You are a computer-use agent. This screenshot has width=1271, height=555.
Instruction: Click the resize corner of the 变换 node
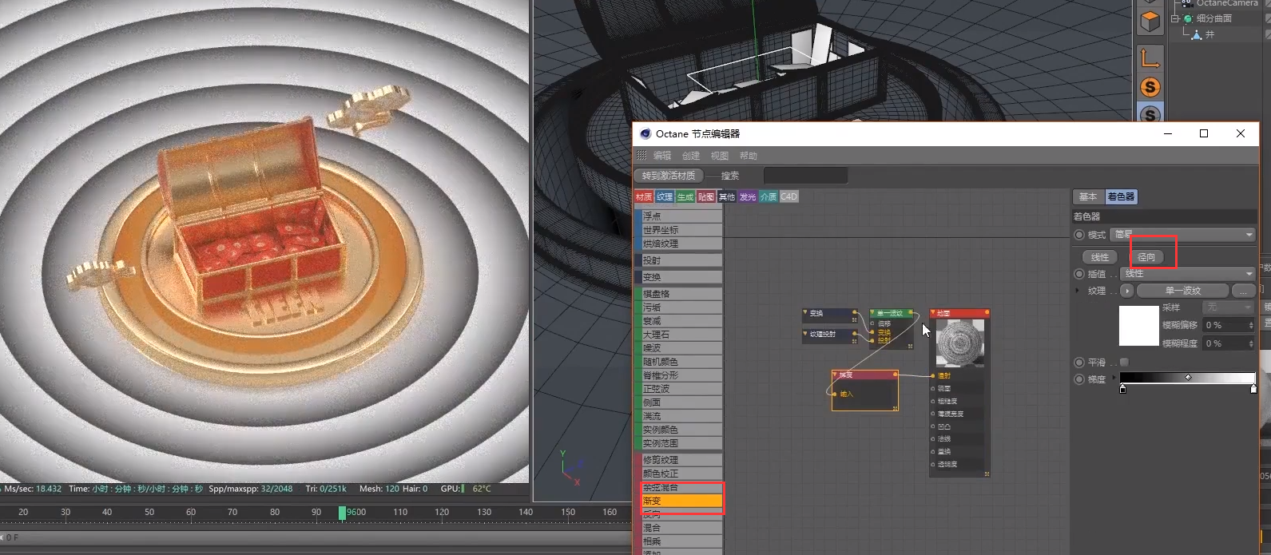click(x=854, y=319)
